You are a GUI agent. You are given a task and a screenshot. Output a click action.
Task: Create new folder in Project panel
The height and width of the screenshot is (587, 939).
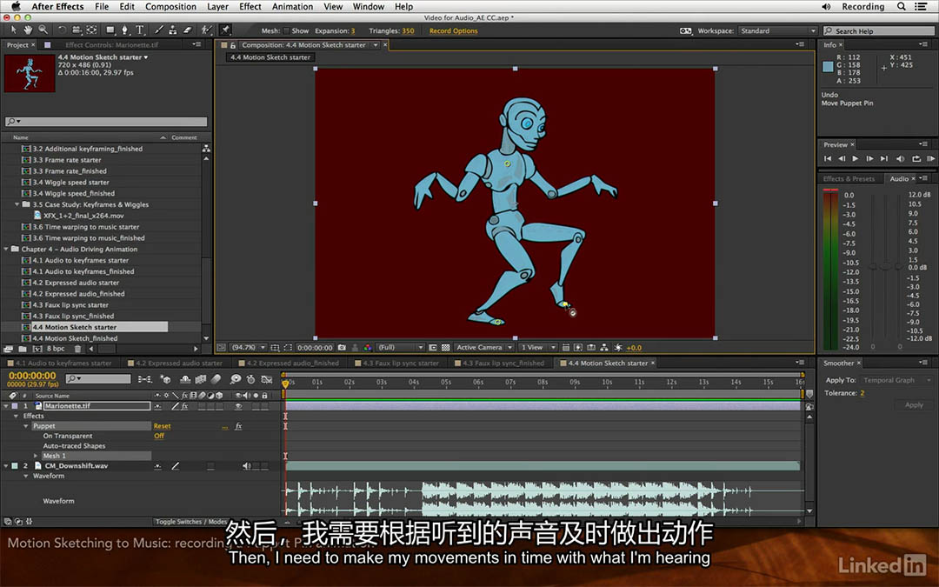pos(23,349)
